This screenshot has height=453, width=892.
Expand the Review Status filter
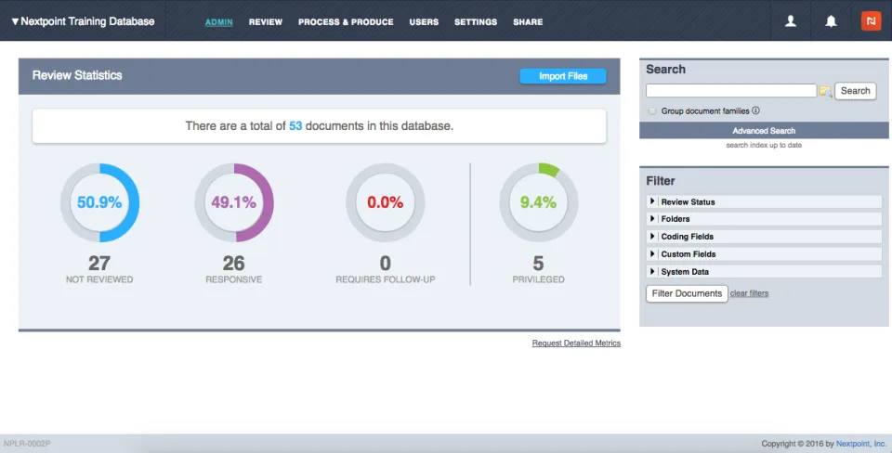764,201
